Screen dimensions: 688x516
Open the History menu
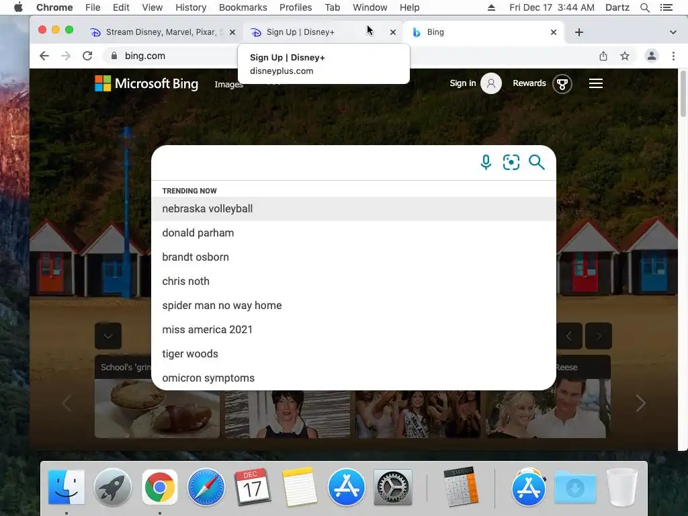[x=190, y=7]
